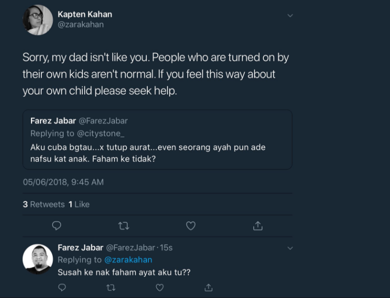View the 3 Retweets list

click(x=43, y=204)
